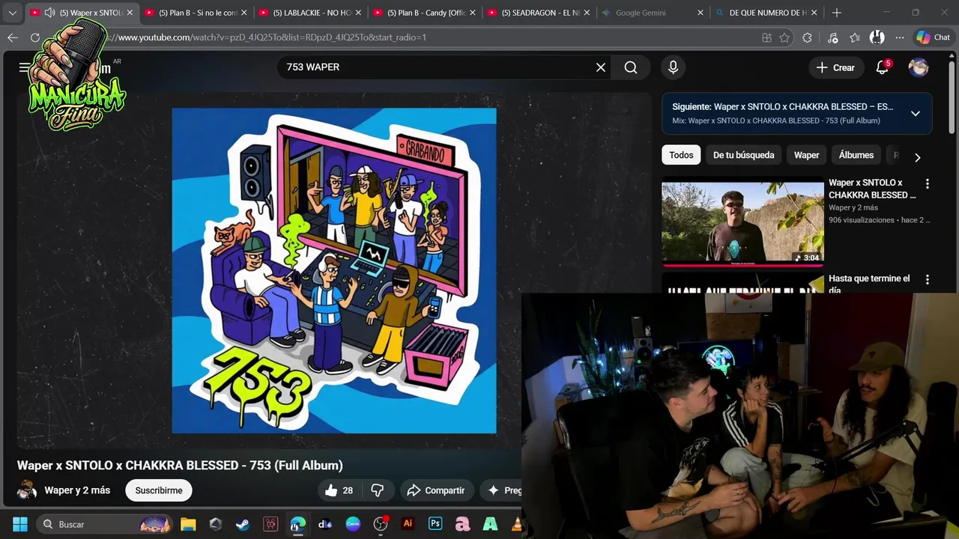Close the LABLACKIE - NO HO tab
959x539 pixels.
[x=357, y=13]
